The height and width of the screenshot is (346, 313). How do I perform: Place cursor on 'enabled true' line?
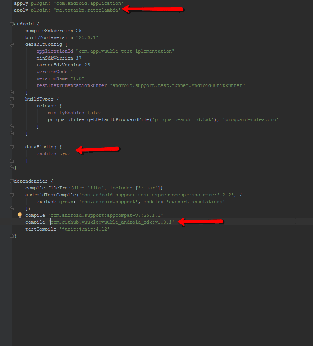(x=53, y=154)
